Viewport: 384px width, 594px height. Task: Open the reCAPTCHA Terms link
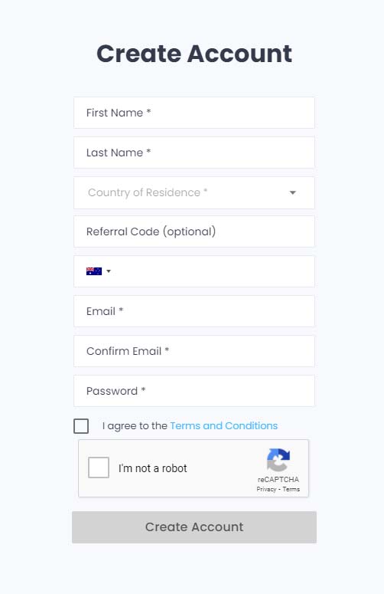(x=291, y=489)
